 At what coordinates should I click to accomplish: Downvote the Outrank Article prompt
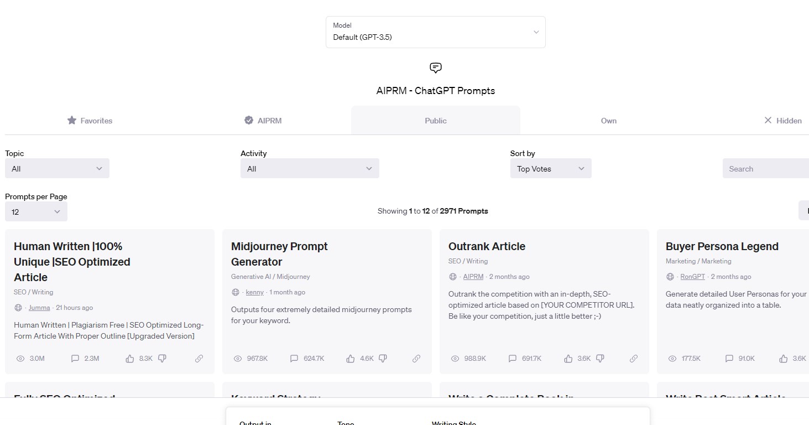600,359
